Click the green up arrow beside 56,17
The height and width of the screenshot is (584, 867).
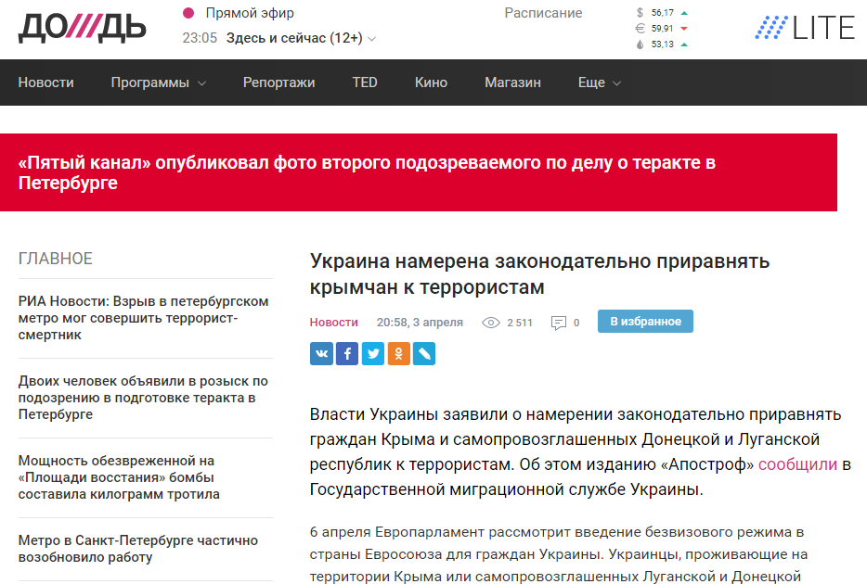pyautogui.click(x=684, y=13)
